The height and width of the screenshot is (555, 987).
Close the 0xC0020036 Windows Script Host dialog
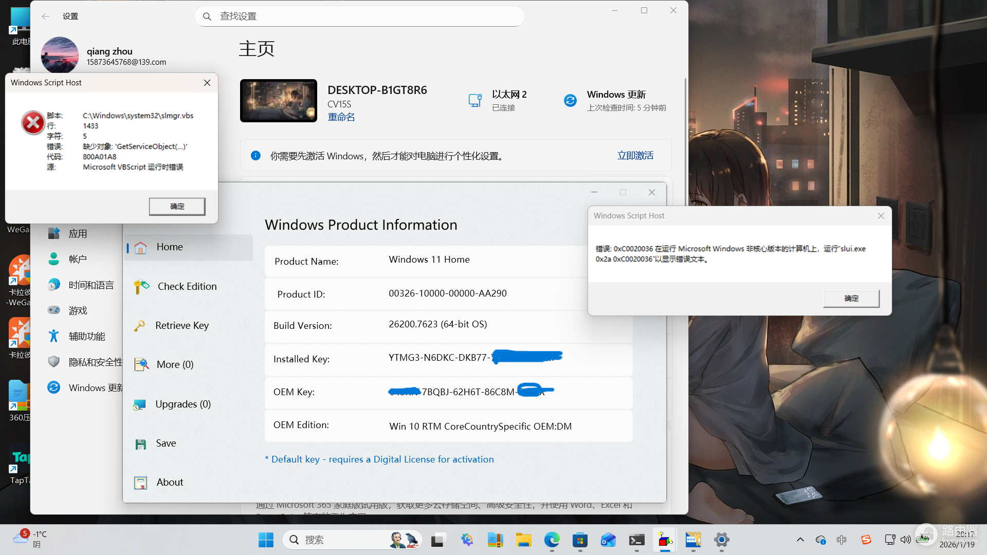click(x=881, y=216)
